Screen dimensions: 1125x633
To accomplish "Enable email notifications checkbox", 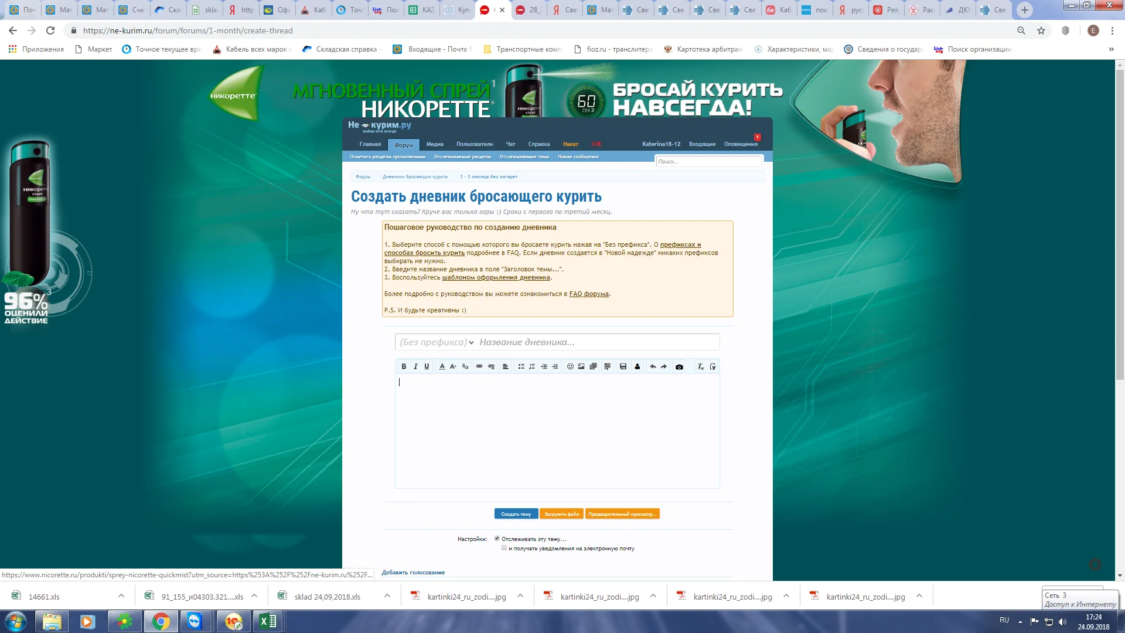I will (x=504, y=548).
